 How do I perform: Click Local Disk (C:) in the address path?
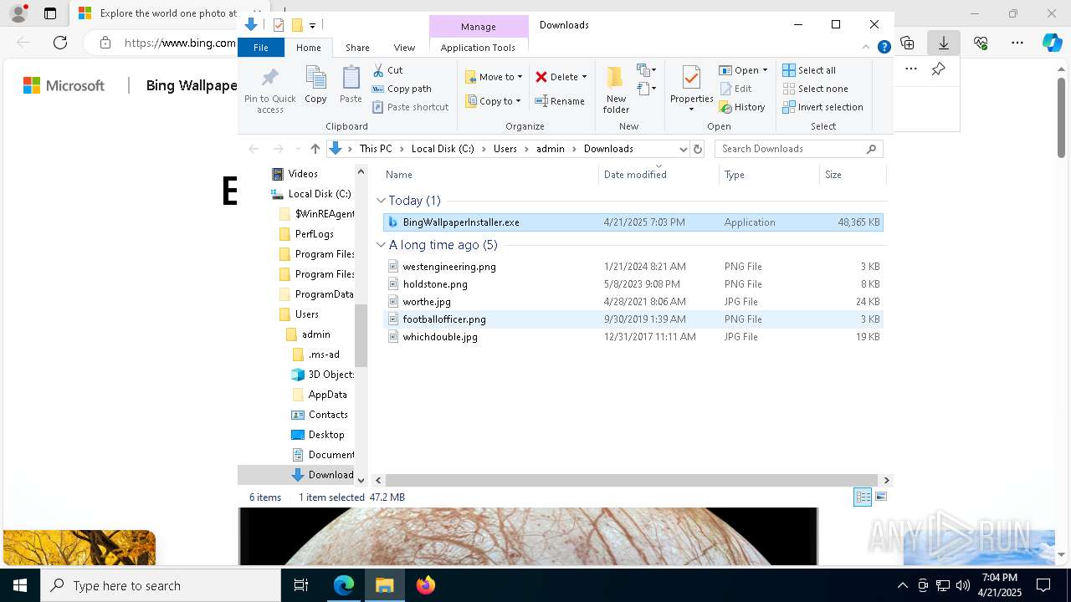443,149
